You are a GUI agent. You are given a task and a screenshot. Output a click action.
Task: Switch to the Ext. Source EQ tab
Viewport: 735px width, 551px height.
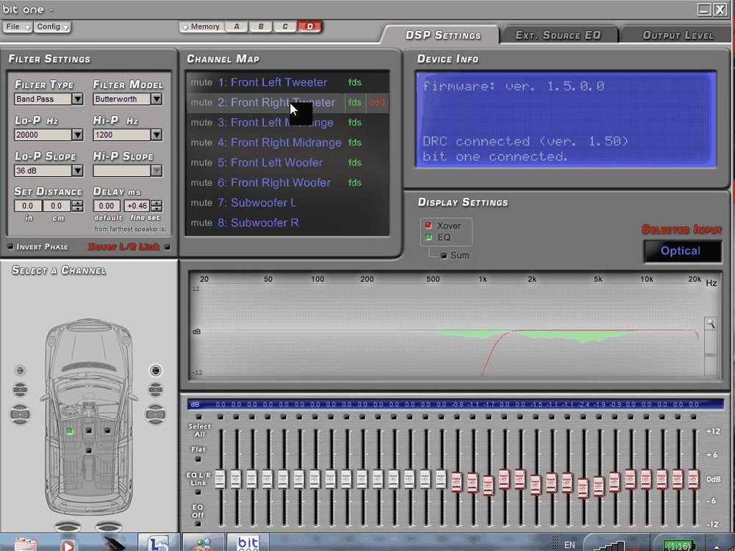coord(558,35)
